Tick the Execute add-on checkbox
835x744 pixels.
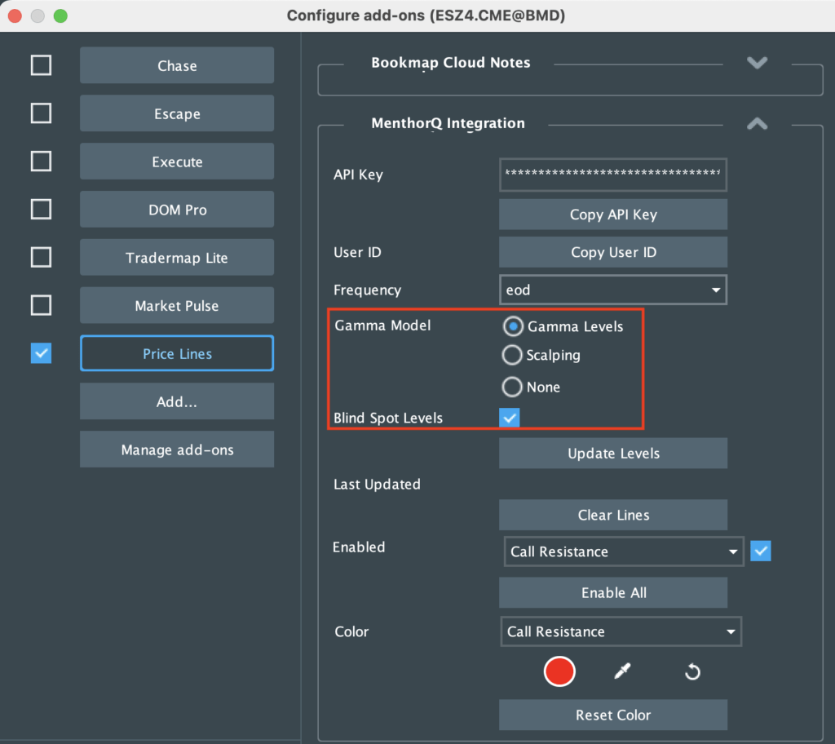pos(41,161)
